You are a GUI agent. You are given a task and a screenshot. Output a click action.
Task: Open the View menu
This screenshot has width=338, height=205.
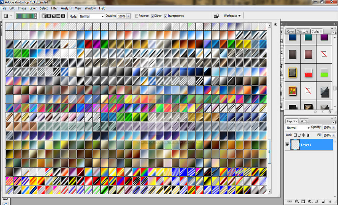[x=78, y=8]
